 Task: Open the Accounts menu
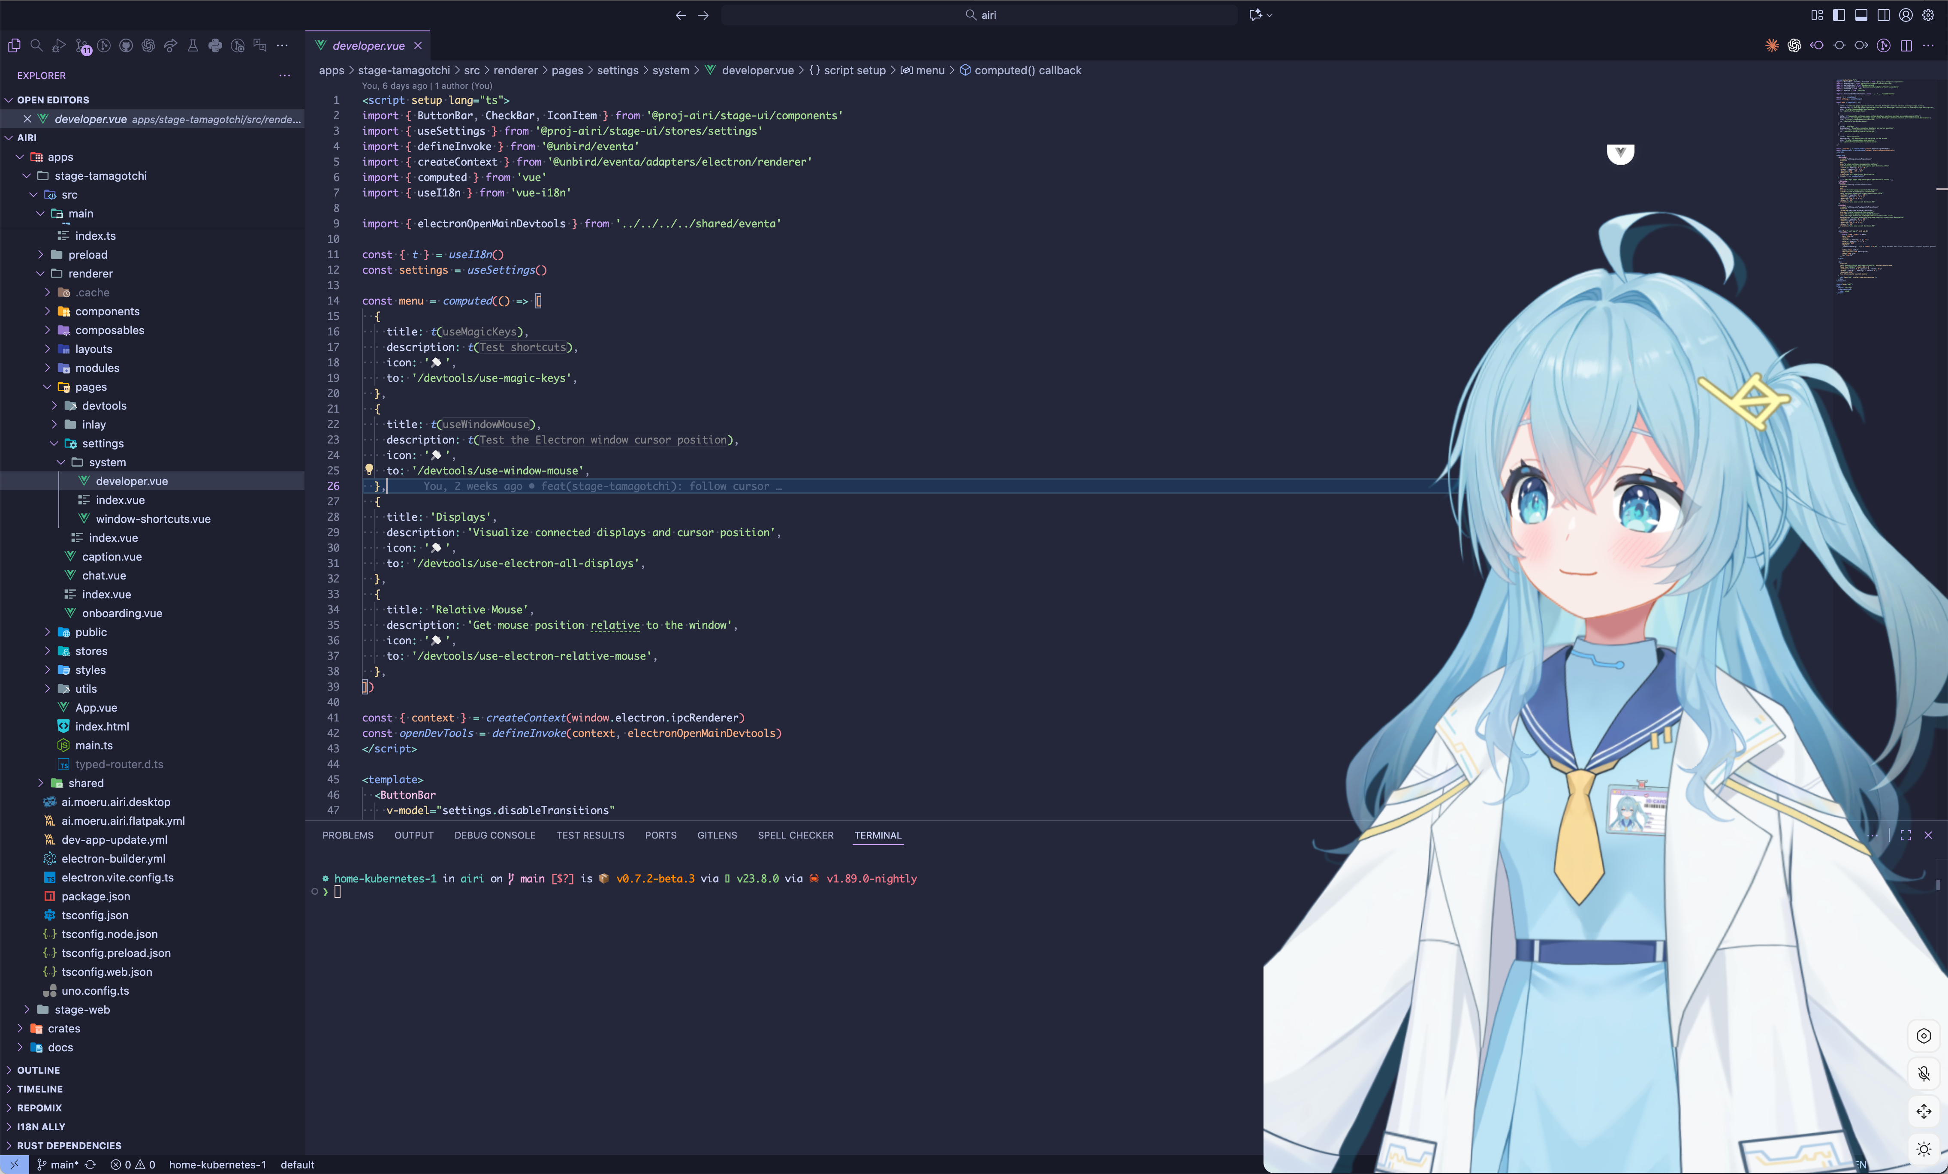(x=1906, y=15)
